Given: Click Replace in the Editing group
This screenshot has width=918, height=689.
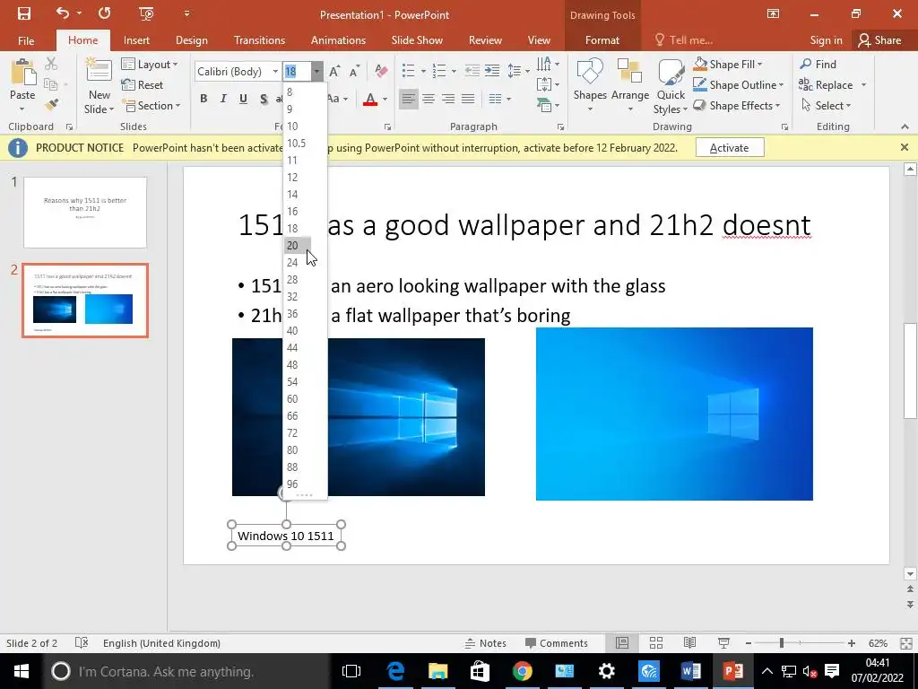Looking at the screenshot, I should click(826, 85).
